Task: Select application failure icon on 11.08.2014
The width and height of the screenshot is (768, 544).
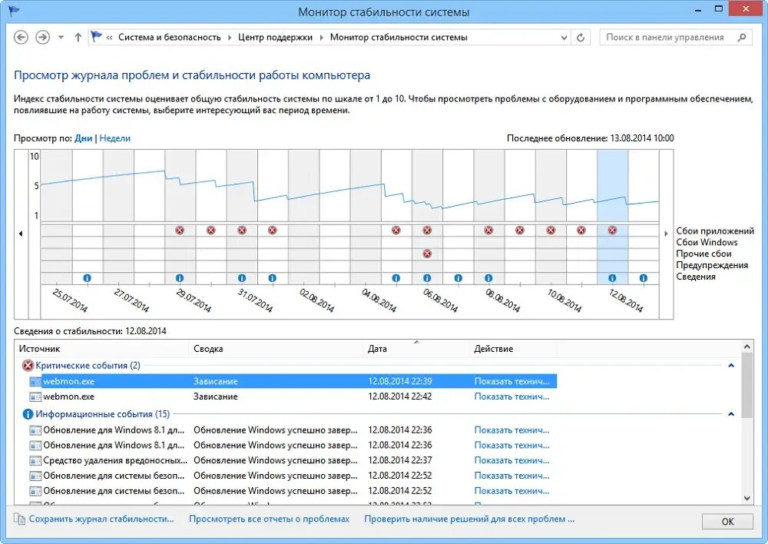Action: (581, 230)
